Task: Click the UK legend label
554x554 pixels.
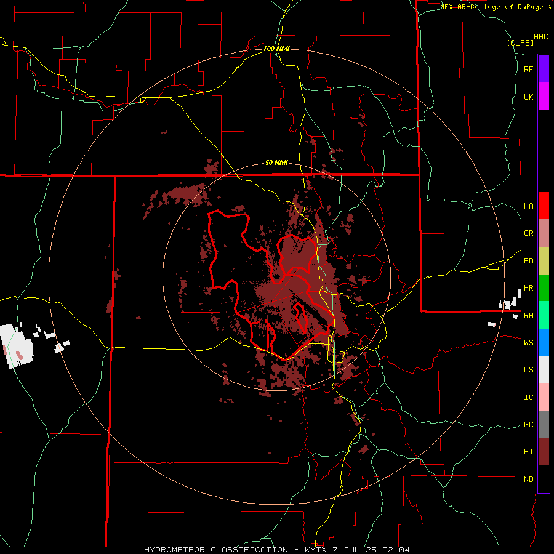Action: 528,97
